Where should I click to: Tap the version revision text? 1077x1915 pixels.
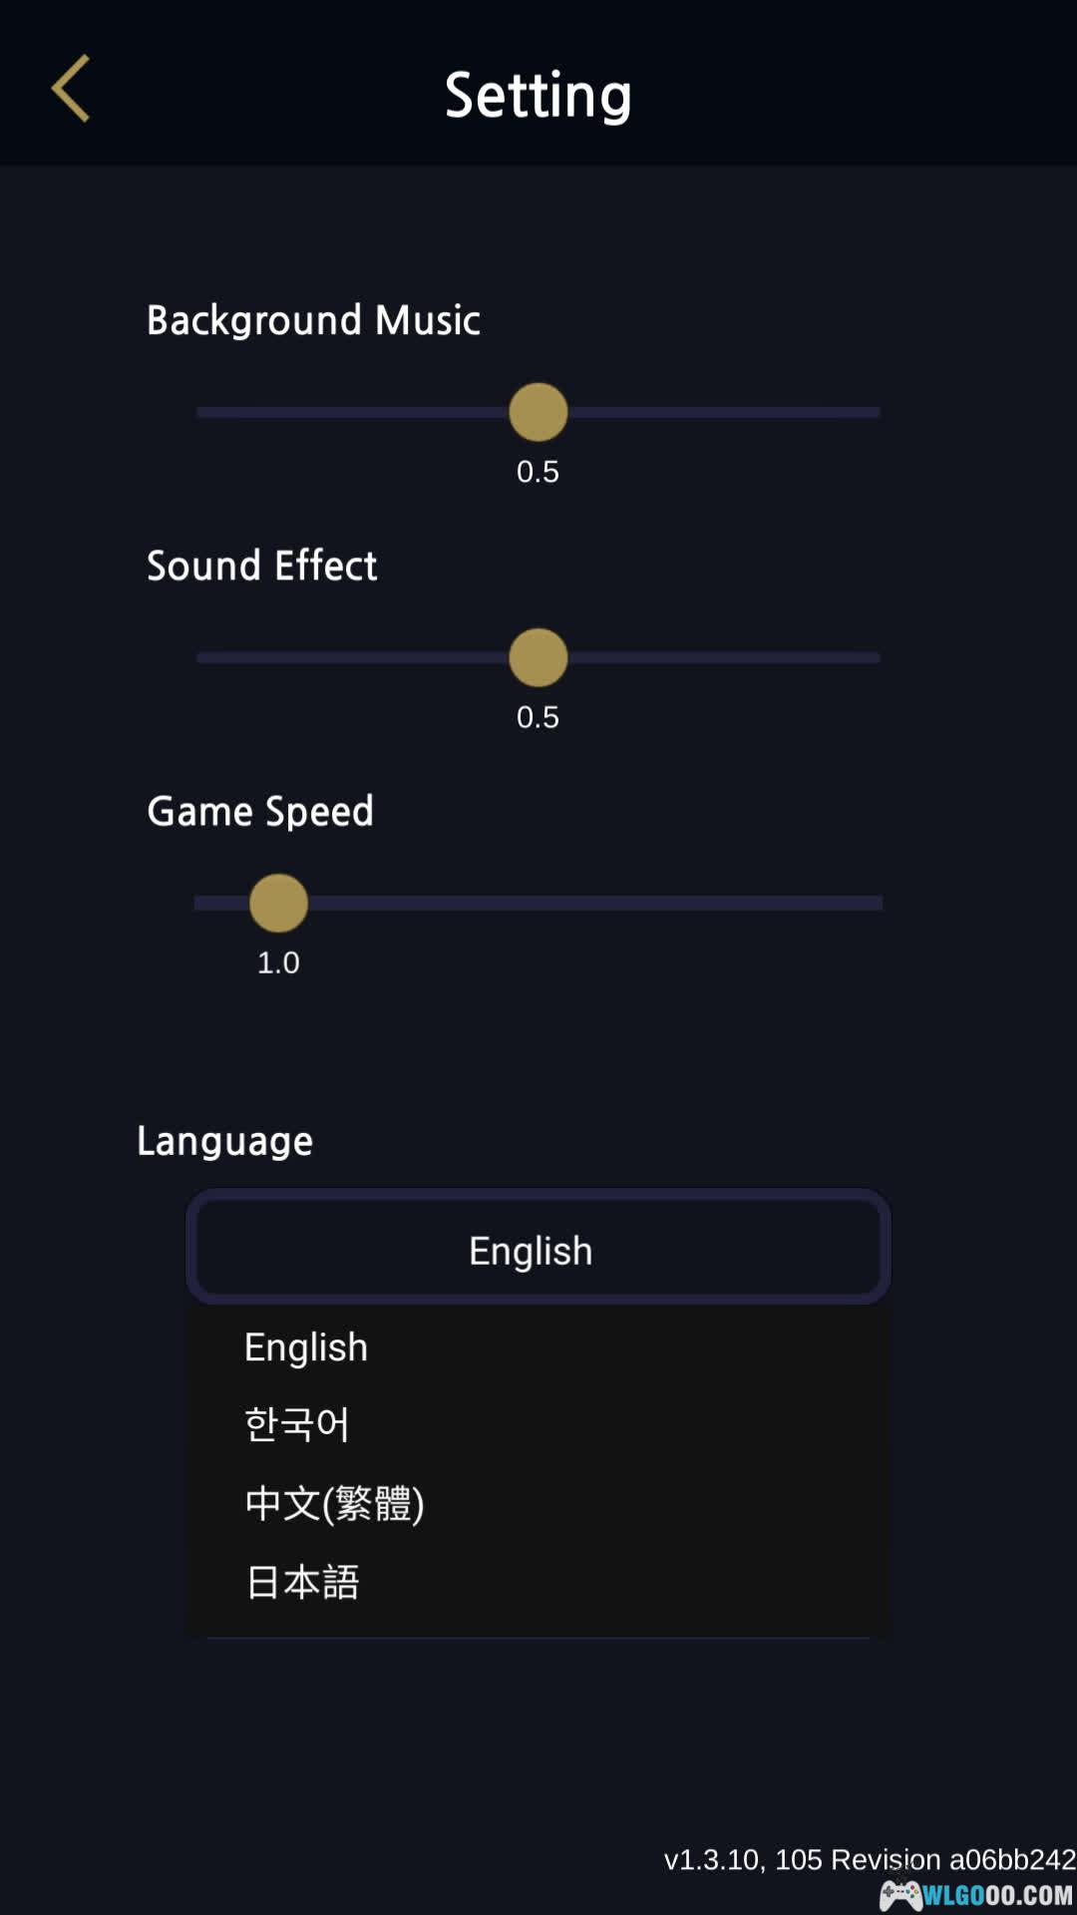(x=869, y=1859)
